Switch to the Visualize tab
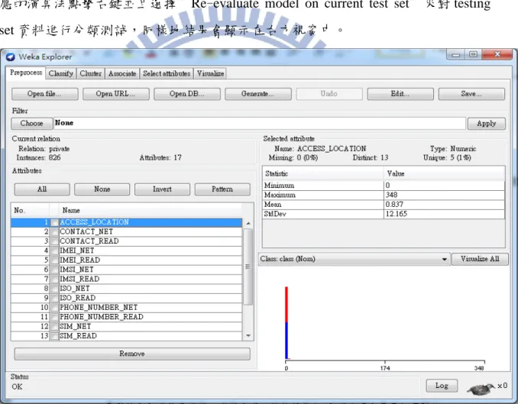The height and width of the screenshot is (404, 518). (x=210, y=73)
